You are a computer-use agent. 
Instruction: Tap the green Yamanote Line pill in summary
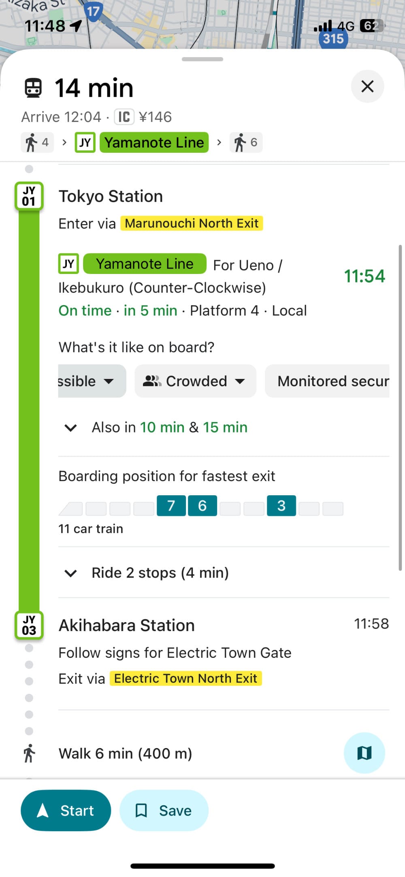[154, 143]
